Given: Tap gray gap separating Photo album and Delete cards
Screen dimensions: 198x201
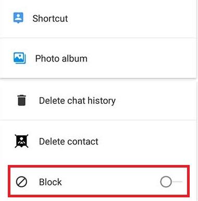Looking at the screenshot, I should pyautogui.click(x=98, y=80).
